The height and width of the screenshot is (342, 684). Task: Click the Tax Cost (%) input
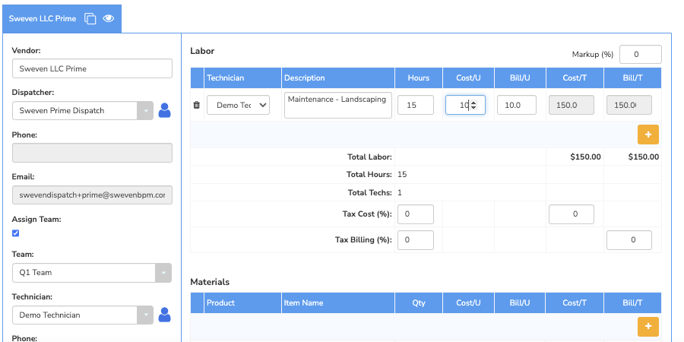point(416,214)
